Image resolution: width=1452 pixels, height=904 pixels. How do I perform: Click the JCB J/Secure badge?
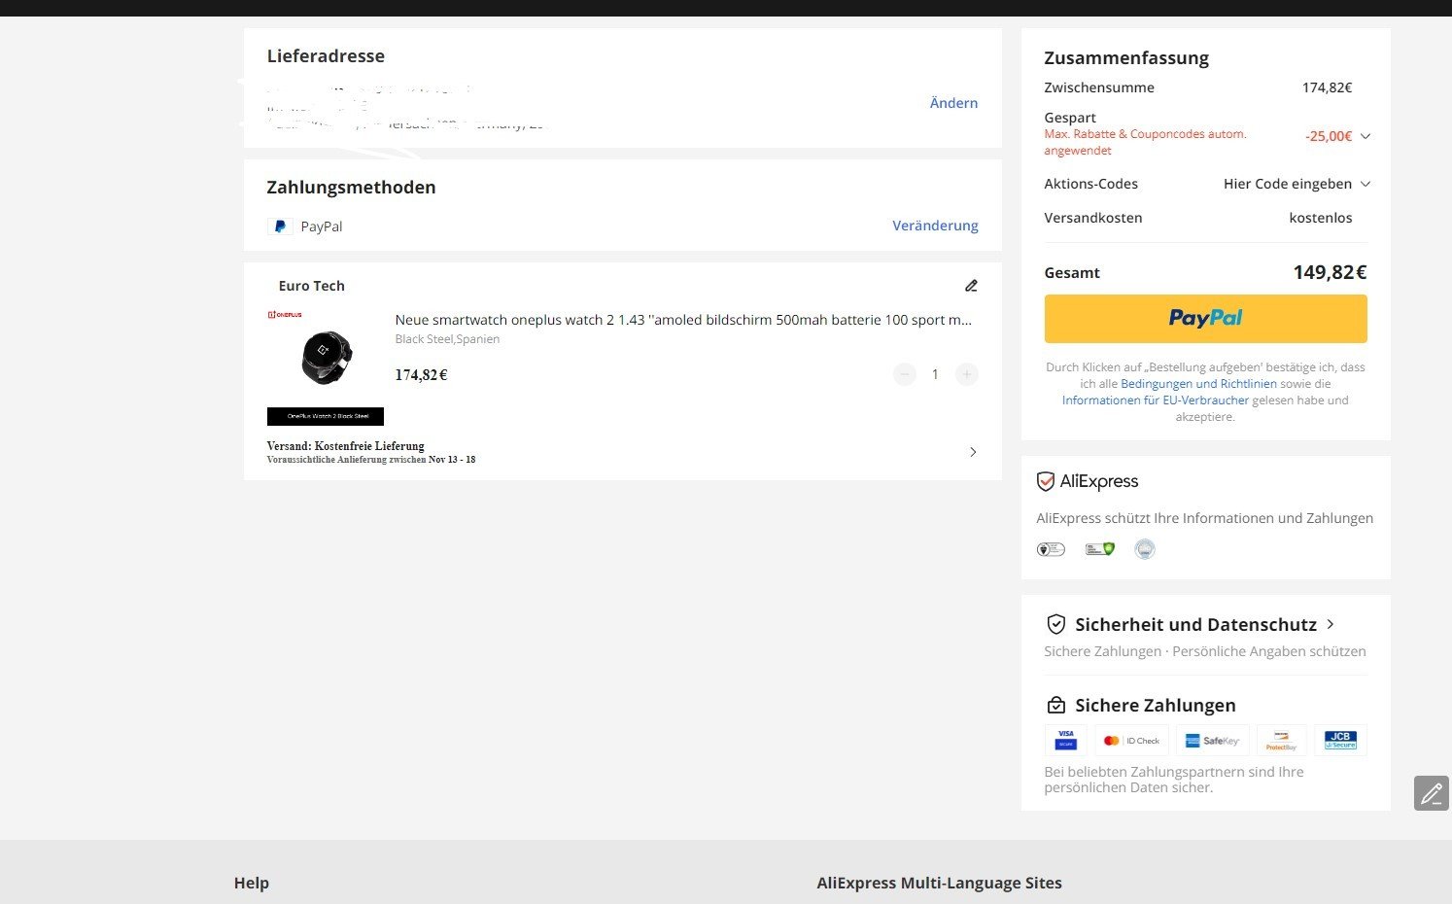[x=1340, y=740]
